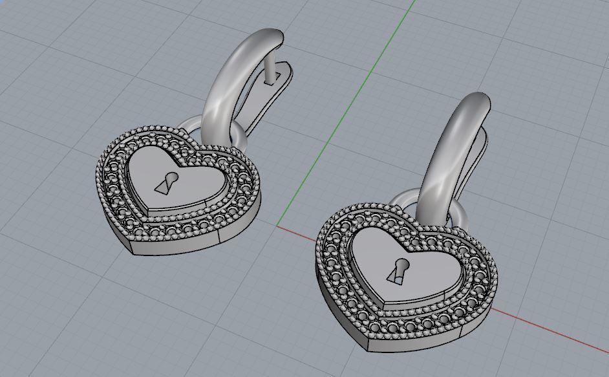Select the right heart padlock pendant
The image size is (609, 377).
tap(406, 277)
